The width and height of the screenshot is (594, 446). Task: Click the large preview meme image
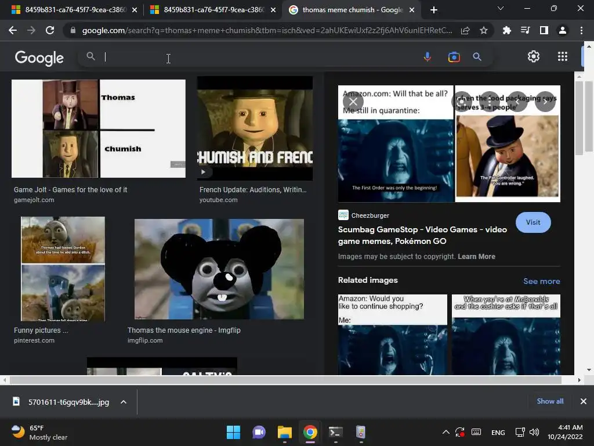(x=449, y=143)
